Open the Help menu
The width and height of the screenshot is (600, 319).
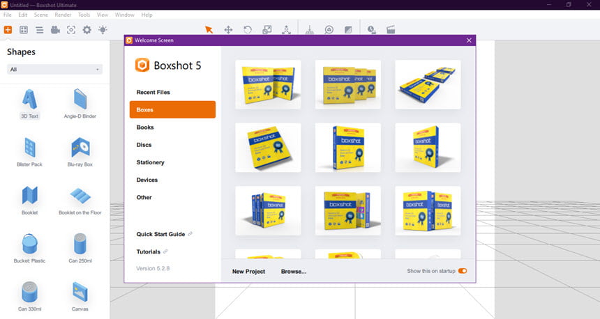(147, 15)
